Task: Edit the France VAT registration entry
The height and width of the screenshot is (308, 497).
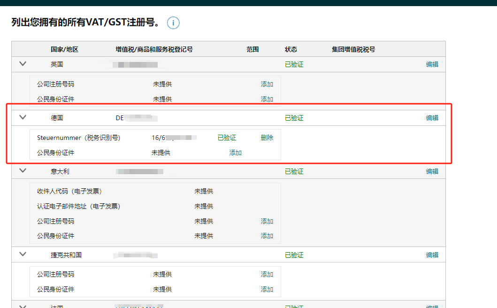Action: 432,306
